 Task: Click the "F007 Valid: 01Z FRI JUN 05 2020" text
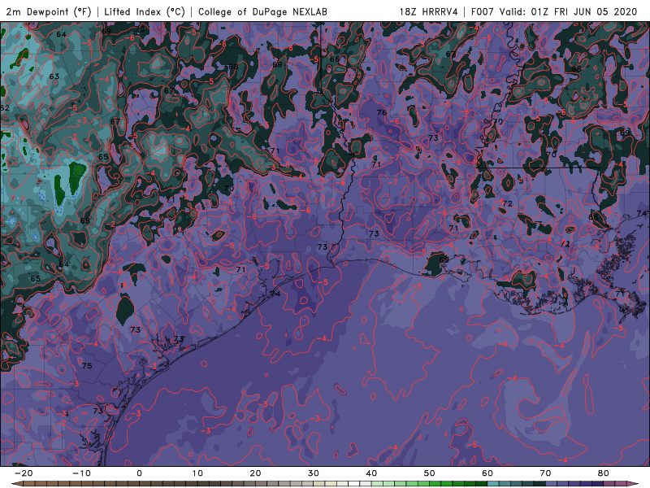pyautogui.click(x=554, y=11)
